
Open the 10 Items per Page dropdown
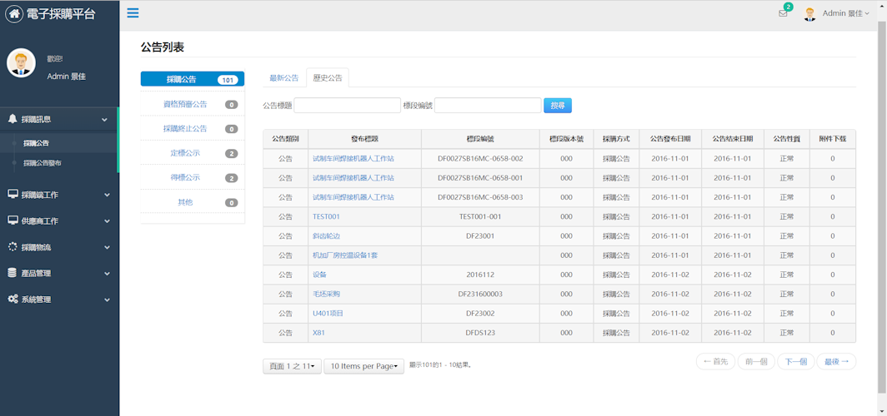(363, 366)
